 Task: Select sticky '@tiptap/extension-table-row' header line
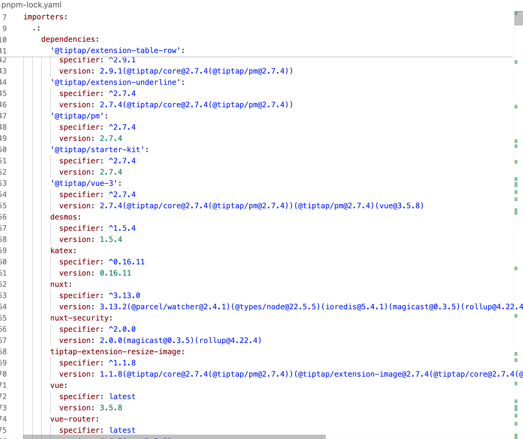click(117, 51)
